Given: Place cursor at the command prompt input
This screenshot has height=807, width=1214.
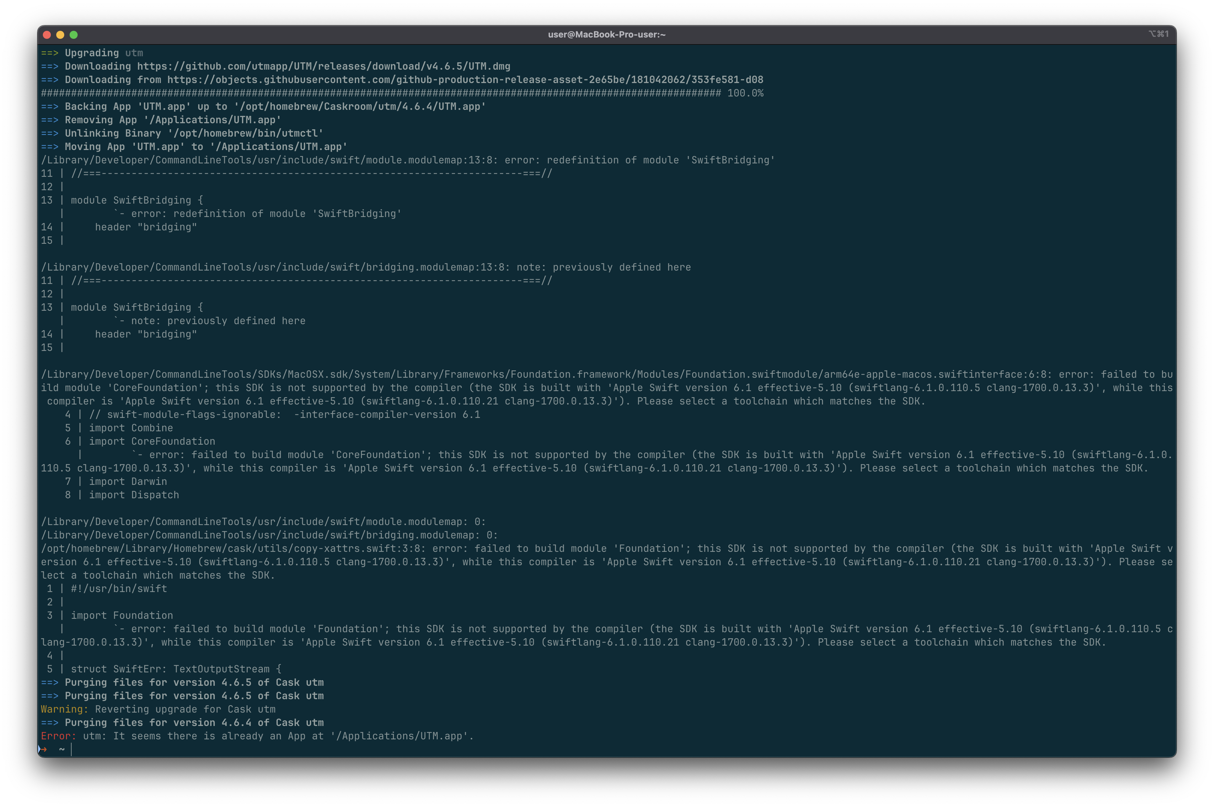Looking at the screenshot, I should tap(72, 749).
